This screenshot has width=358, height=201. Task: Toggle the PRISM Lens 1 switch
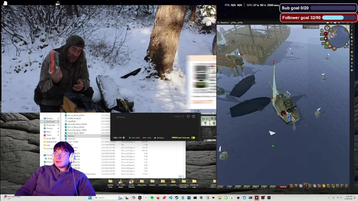click(x=193, y=138)
